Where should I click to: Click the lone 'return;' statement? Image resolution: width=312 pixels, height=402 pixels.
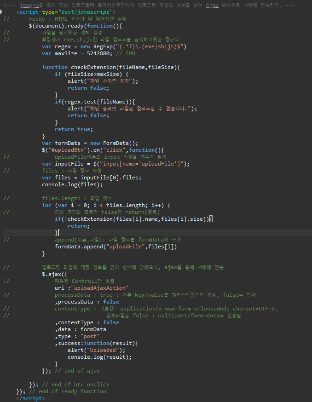coord(79,226)
